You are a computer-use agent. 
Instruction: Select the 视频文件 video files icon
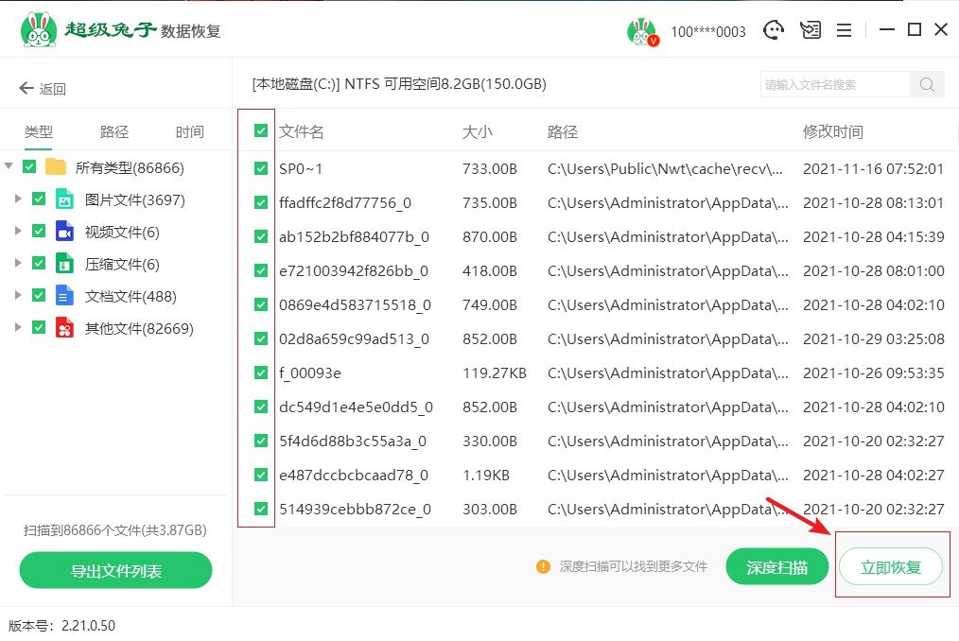point(64,231)
